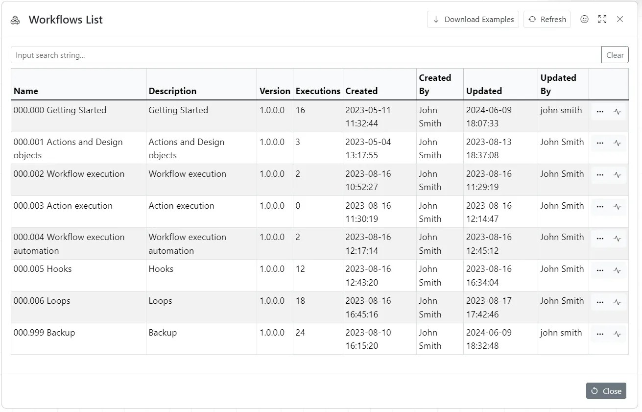Sort by the Executions column header

[x=318, y=91]
